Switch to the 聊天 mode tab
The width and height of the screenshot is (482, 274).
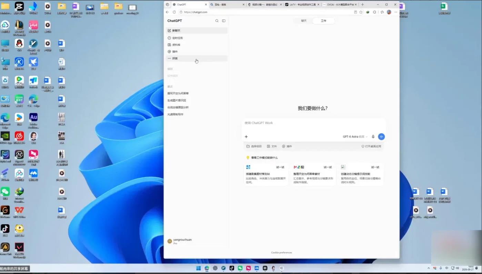pos(304,21)
